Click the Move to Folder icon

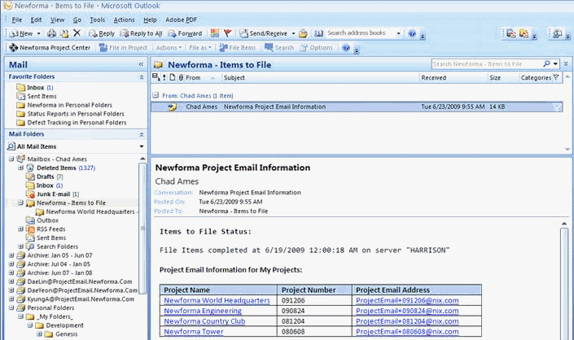[64, 33]
